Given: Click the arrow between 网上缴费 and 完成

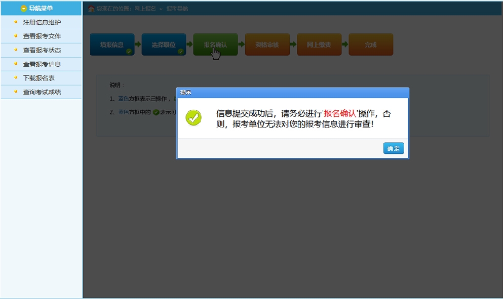Looking at the screenshot, I should point(345,45).
